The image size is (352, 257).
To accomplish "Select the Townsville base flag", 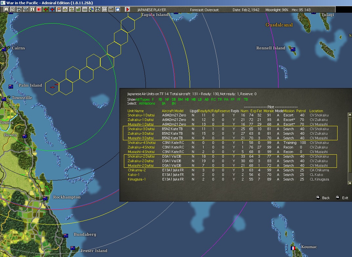I will (x=4, y=99).
